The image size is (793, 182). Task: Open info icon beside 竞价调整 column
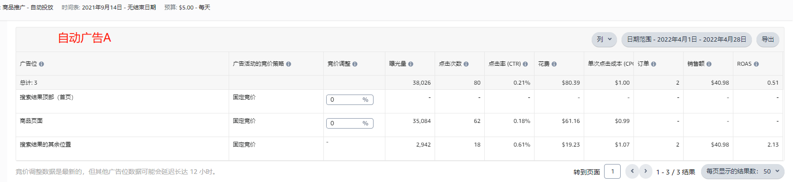(x=355, y=64)
